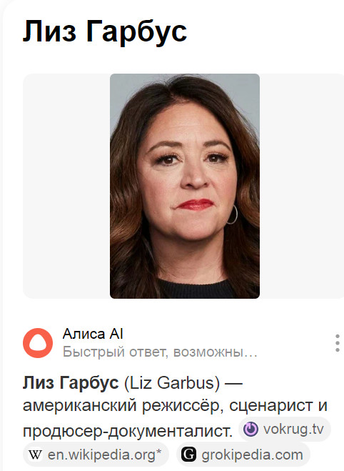This screenshot has height=471, width=344.
Task: Click the portrait photo thumbnail
Action: (185, 186)
